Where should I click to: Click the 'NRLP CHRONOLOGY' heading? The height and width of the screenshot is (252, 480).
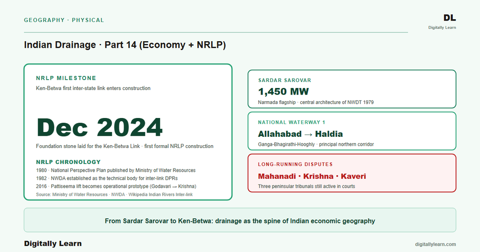(68, 162)
